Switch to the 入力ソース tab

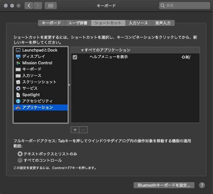138,23
